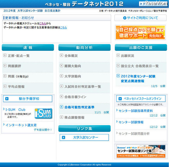Click the 合格目標ライン text
This screenshot has height=167, width=169.
(75, 97)
